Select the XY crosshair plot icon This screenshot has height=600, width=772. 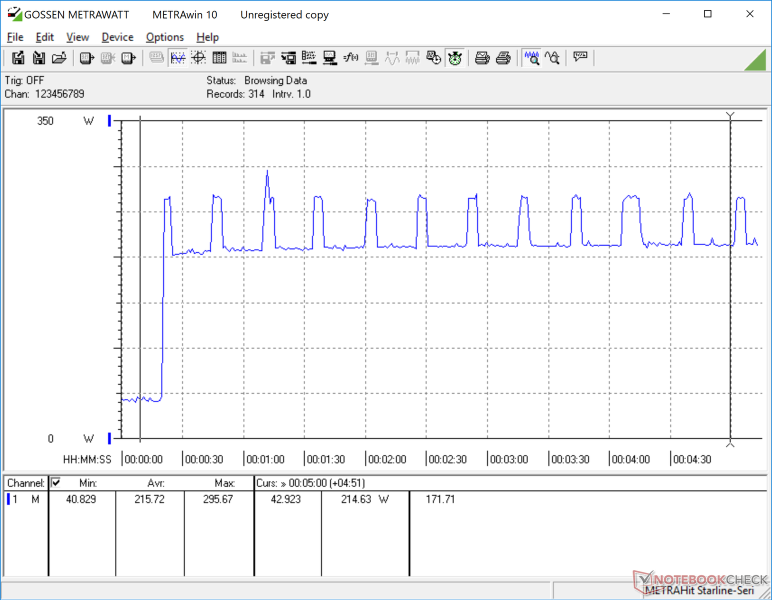198,58
